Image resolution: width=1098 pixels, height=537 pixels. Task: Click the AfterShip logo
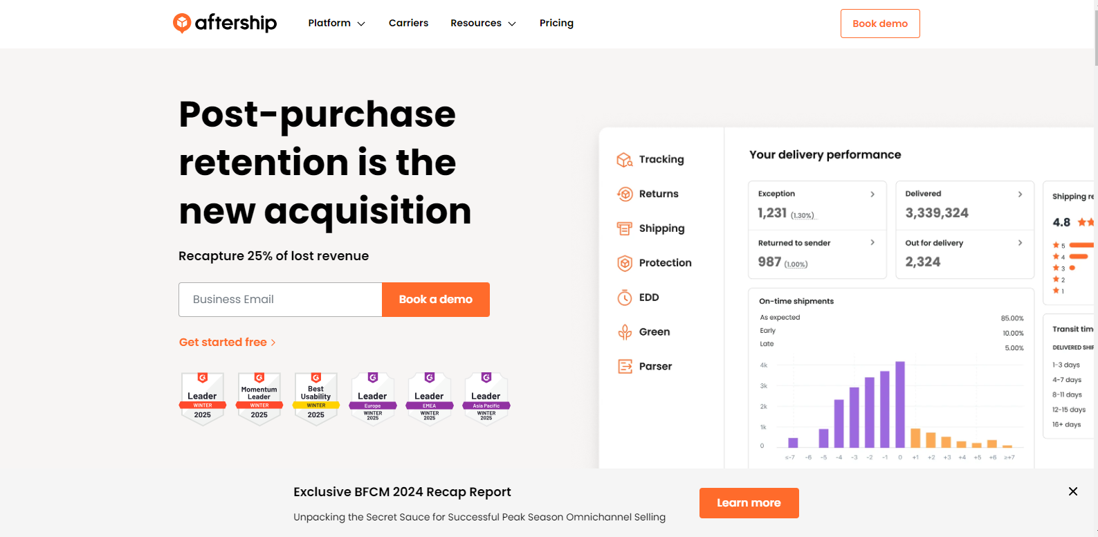[225, 23]
